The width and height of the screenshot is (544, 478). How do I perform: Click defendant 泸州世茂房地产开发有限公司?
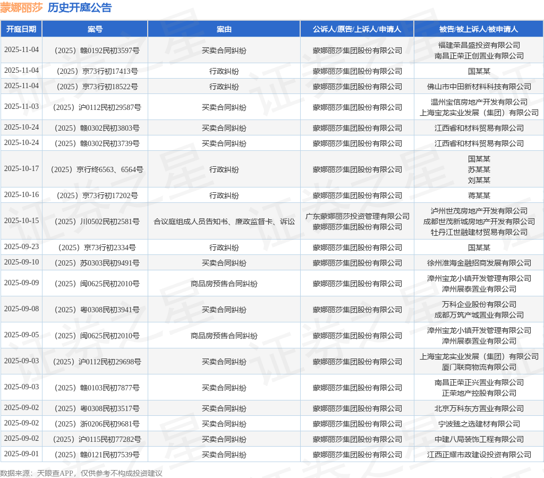479,211
